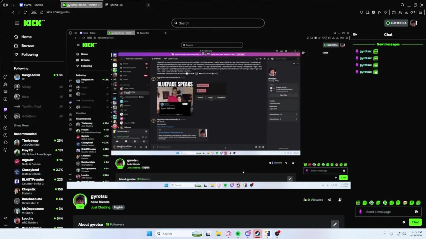Open the ad-blocker shield icon in the browser toolbar
Image resolution: width=426 pixels, height=239 pixels.
(x=373, y=12)
